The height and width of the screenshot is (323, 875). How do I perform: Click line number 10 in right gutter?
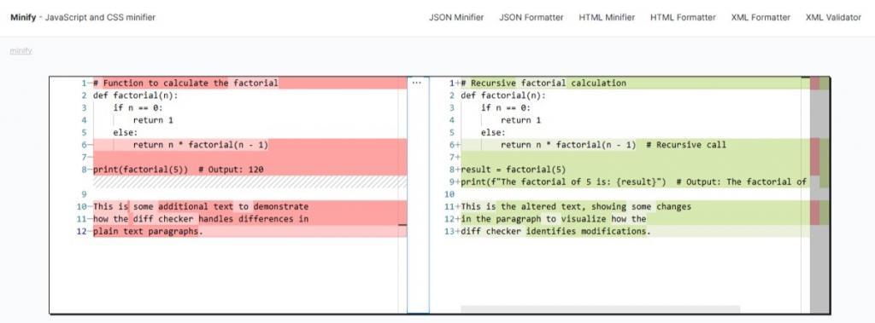point(449,194)
